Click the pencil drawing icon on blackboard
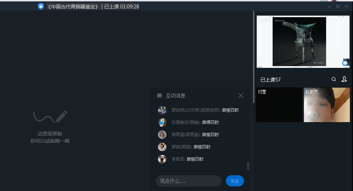The image size is (353, 191). 62,116
